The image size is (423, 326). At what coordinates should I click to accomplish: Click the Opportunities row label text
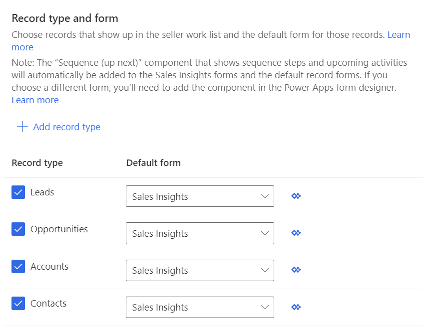(x=59, y=229)
